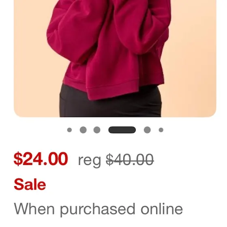Jump to the second carousel dot image

pos(83,130)
